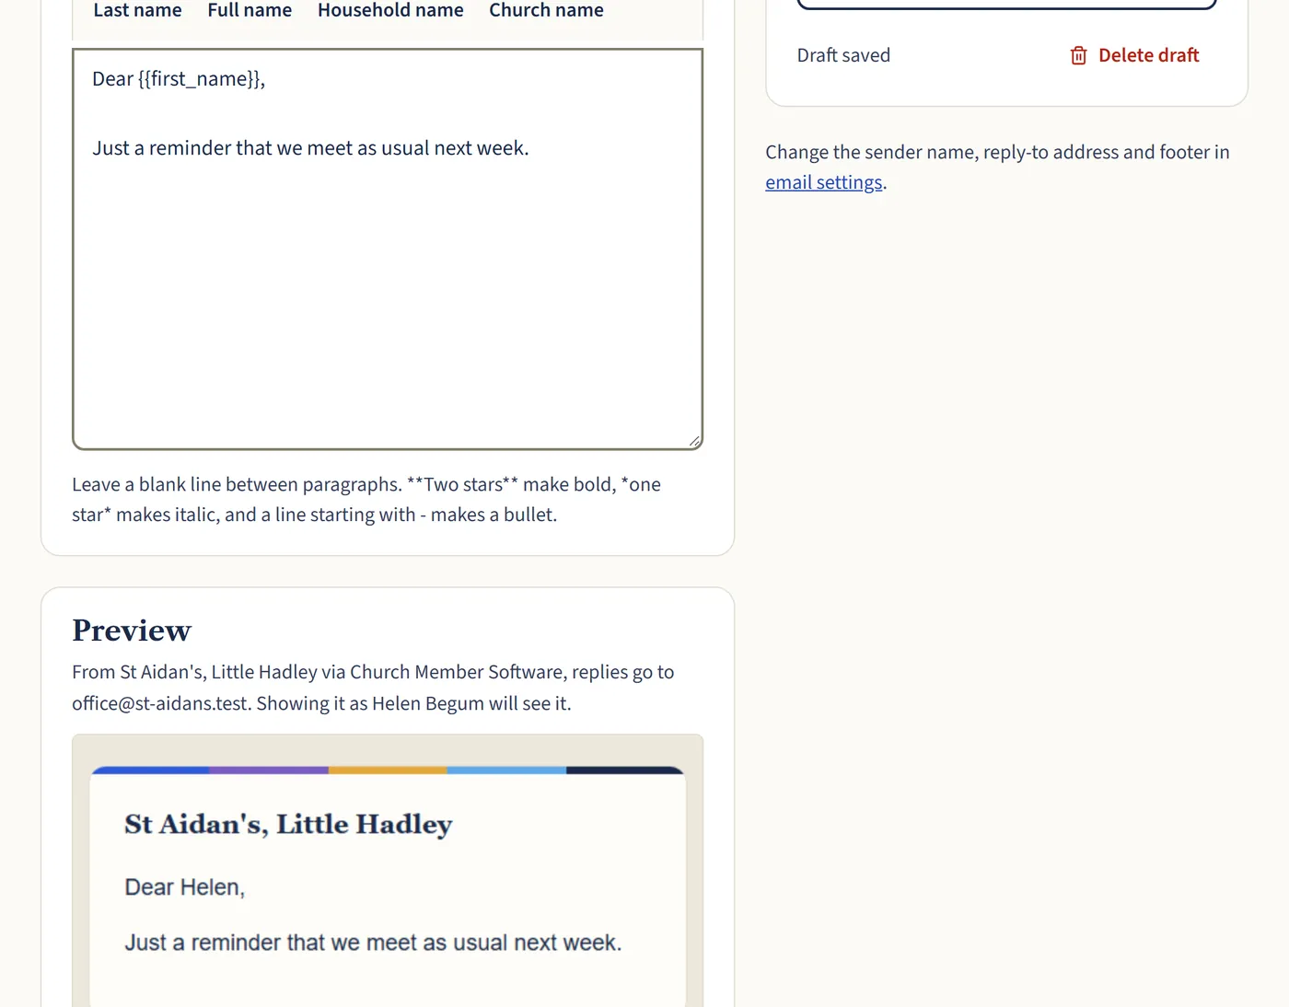This screenshot has height=1007, width=1289.
Task: Insert the Last name placeholder
Action: coord(137,10)
